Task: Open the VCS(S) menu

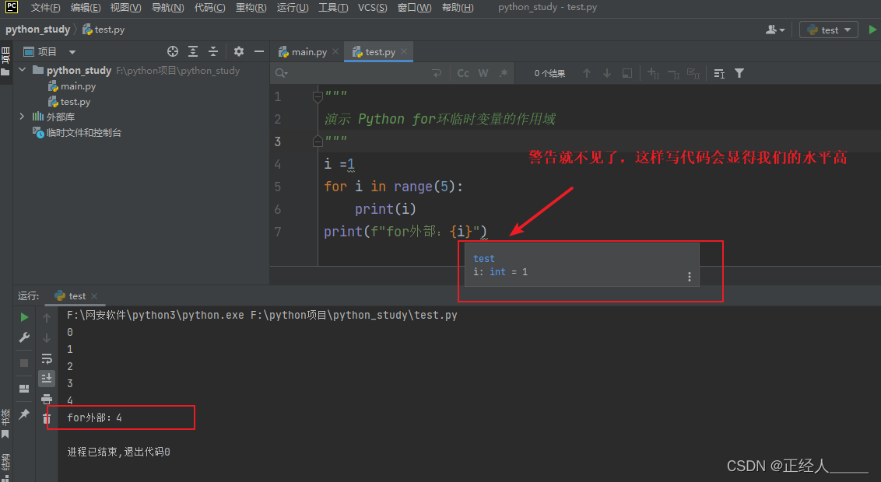Action: [x=373, y=8]
